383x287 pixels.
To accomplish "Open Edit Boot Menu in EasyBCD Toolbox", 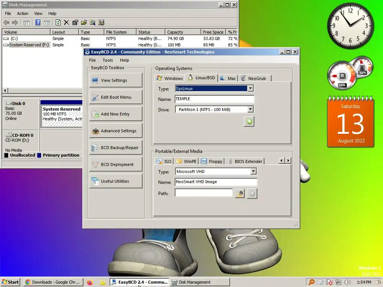I will (x=116, y=97).
